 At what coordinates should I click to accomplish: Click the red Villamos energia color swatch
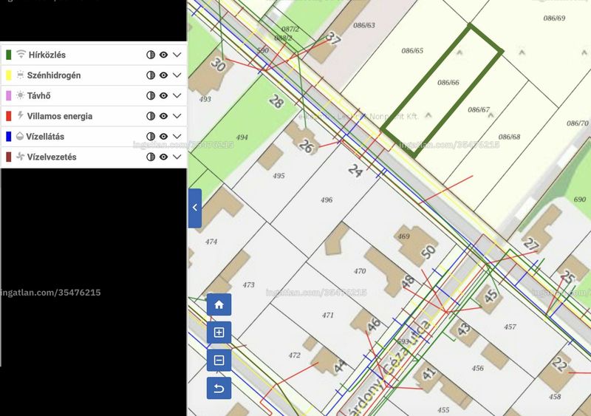pyautogui.click(x=9, y=116)
